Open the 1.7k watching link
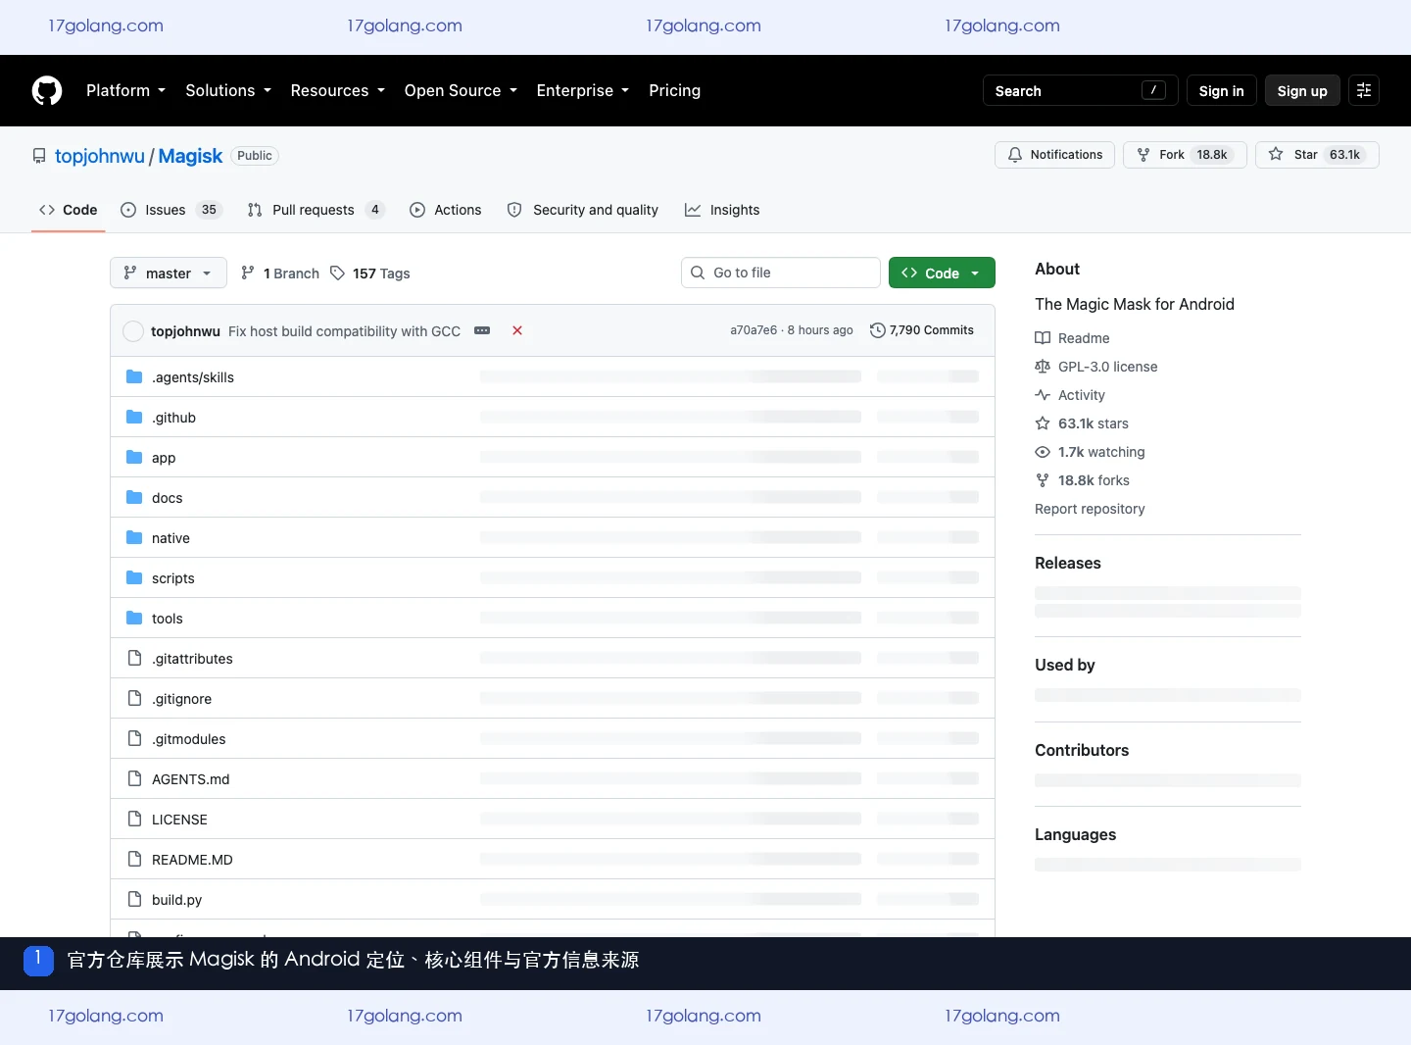Image resolution: width=1411 pixels, height=1045 pixels. (1090, 452)
